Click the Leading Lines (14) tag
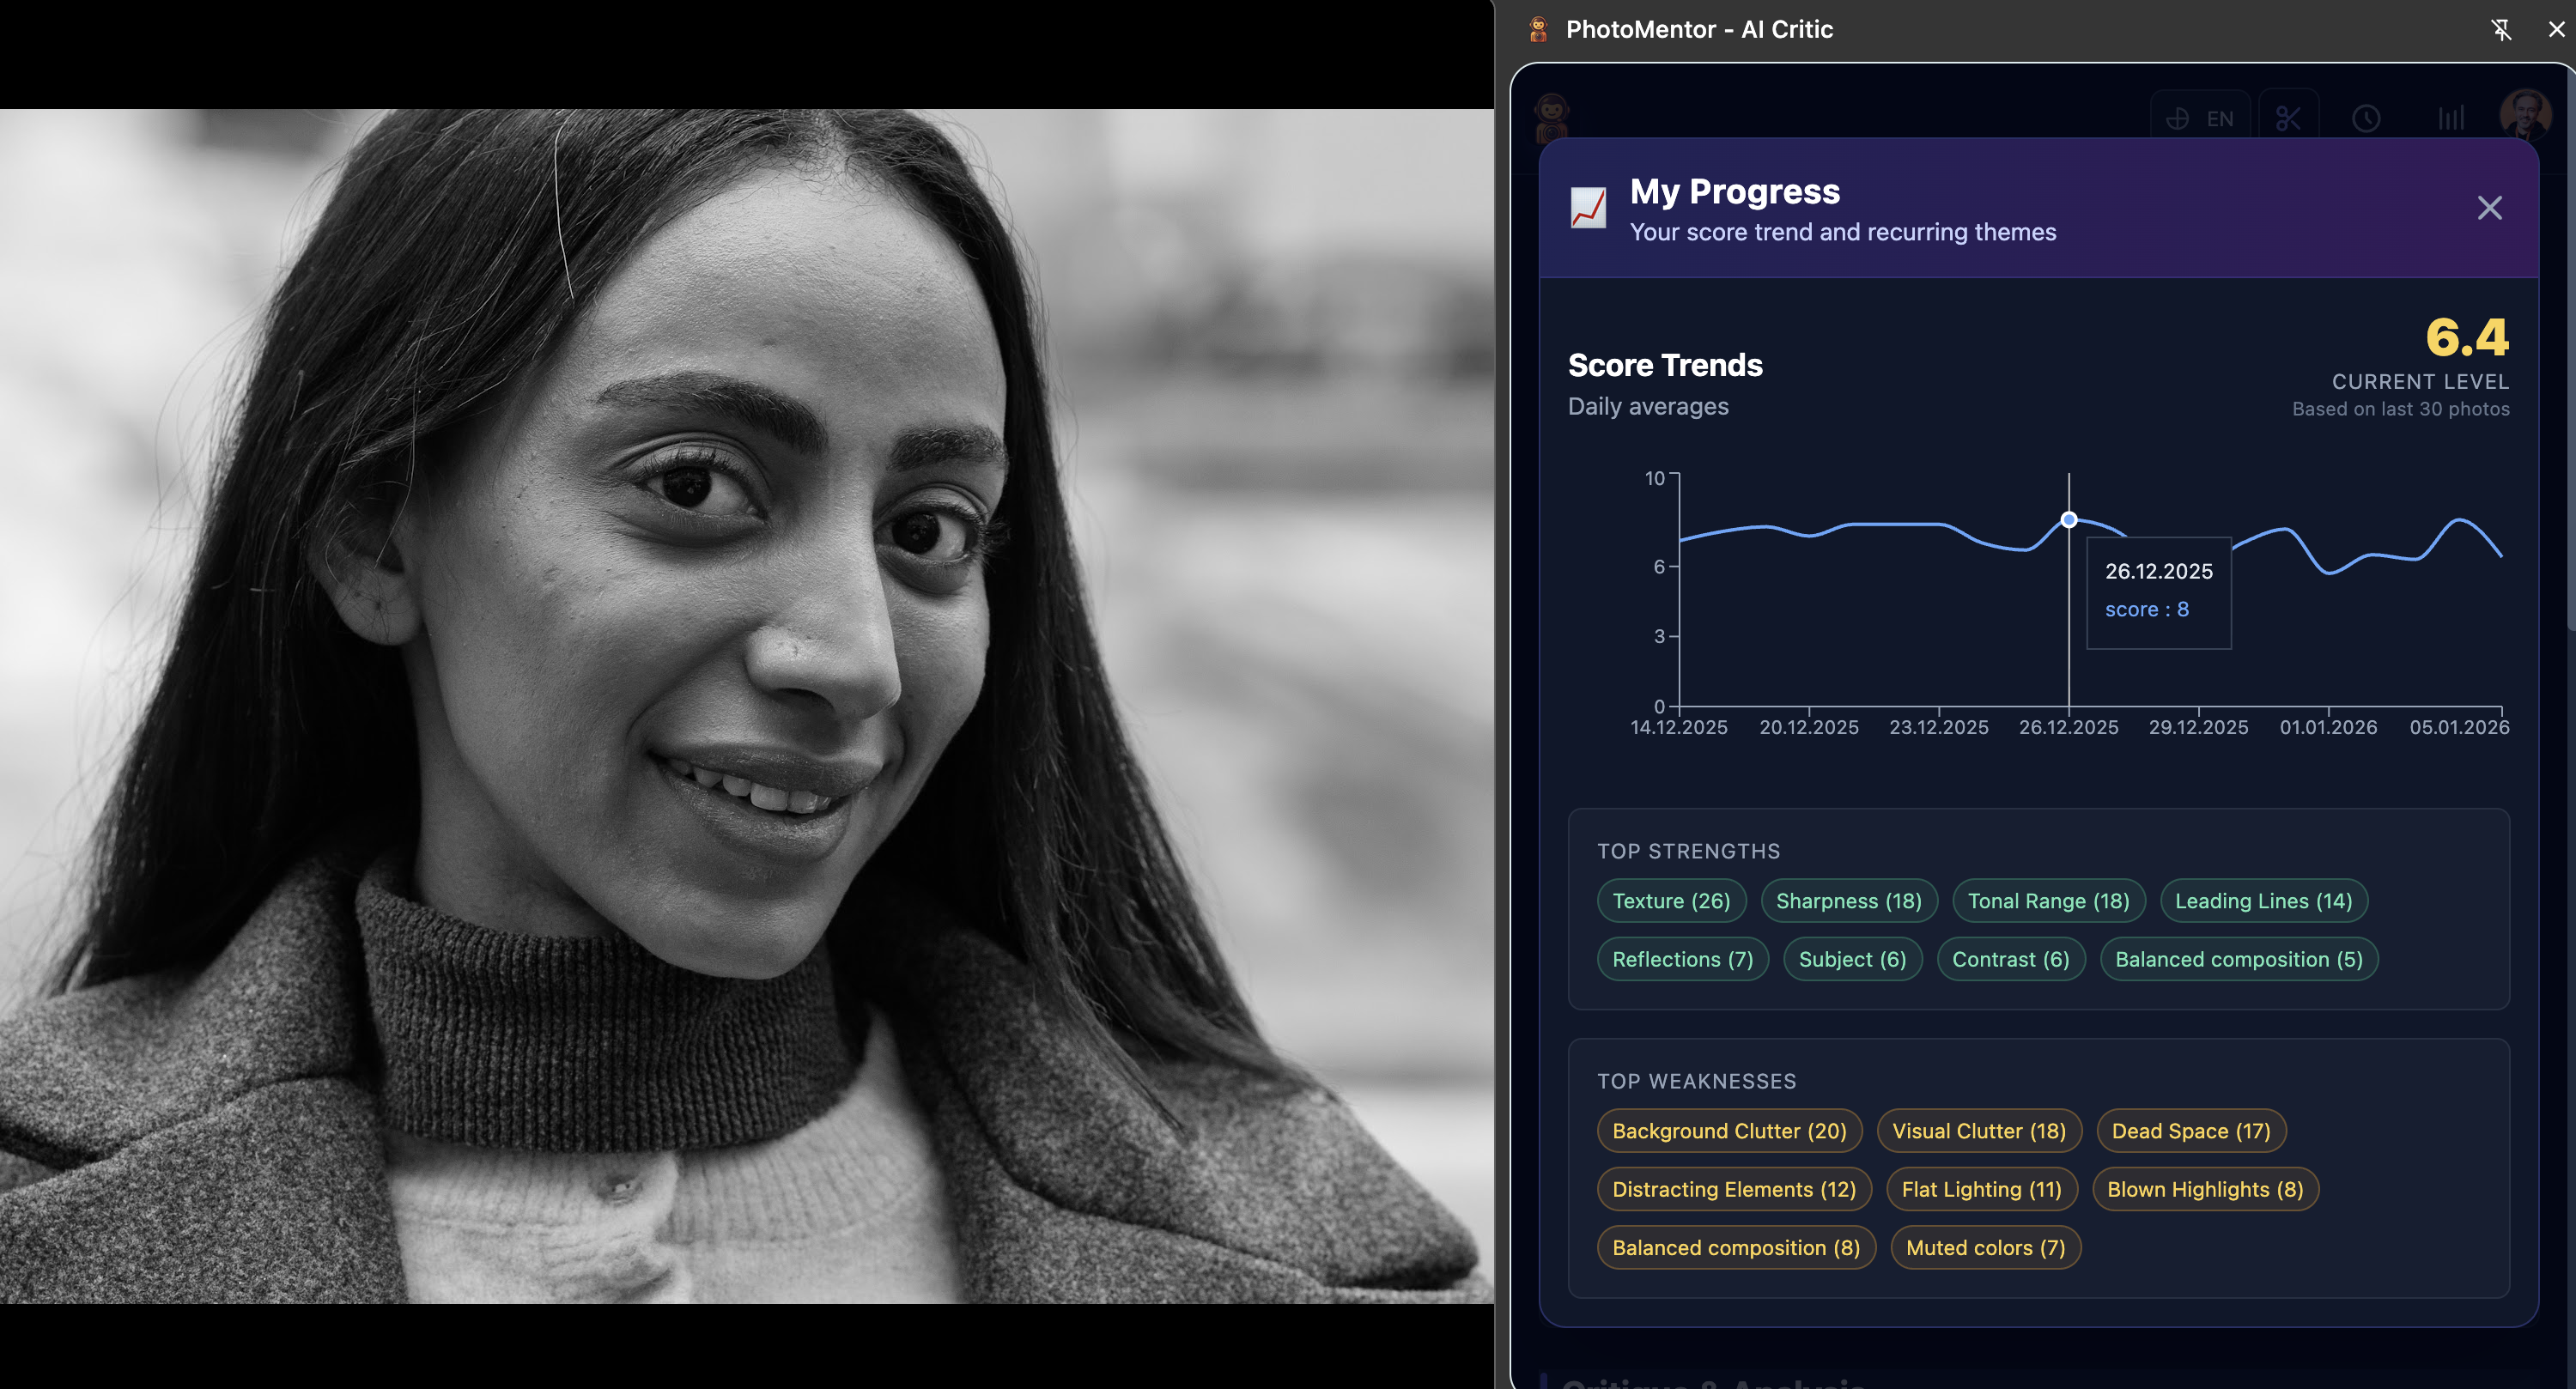 click(x=2263, y=901)
